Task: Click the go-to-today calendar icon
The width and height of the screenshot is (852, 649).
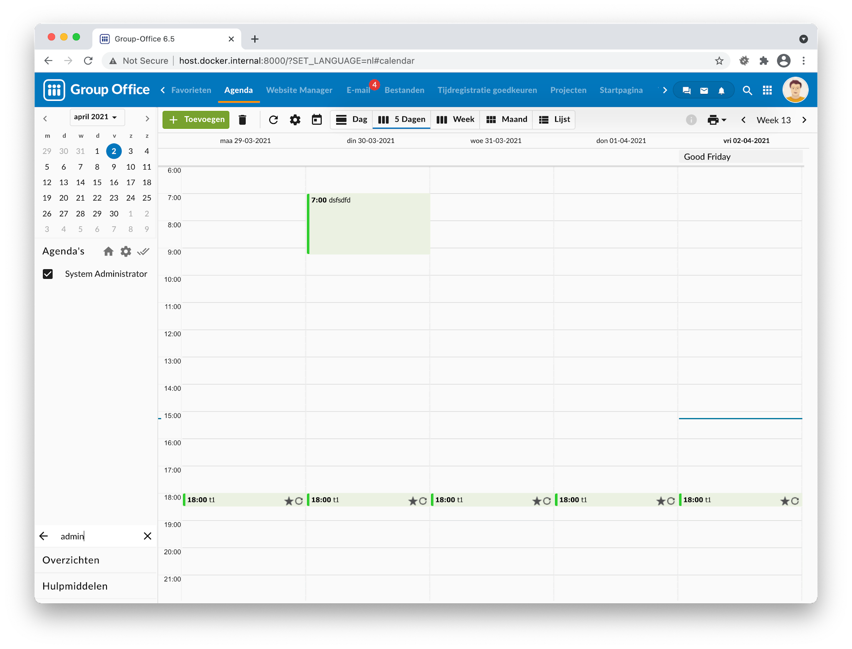Action: [x=317, y=120]
